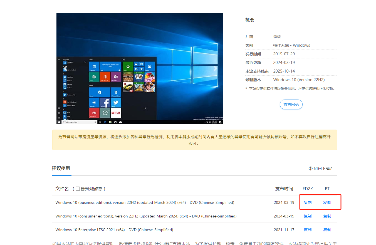
Task: Click the 类别 label
Action: 249,45
